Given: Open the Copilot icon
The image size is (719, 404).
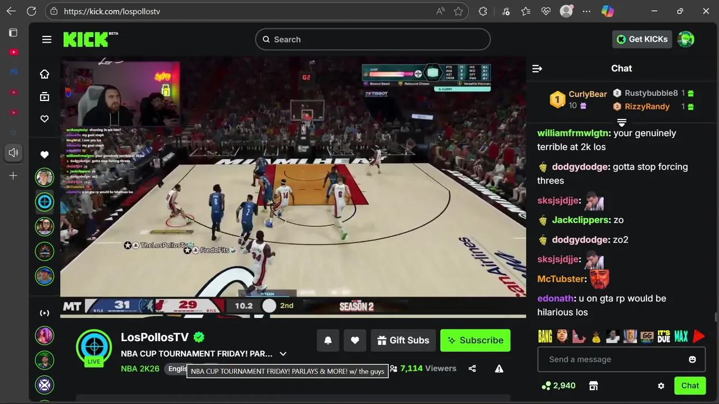Looking at the screenshot, I should click(x=607, y=11).
